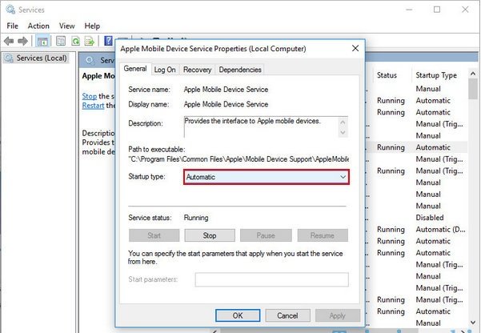The width and height of the screenshot is (481, 333).
Task: Click the Back arrow in the Services toolbar
Action: pos(9,41)
